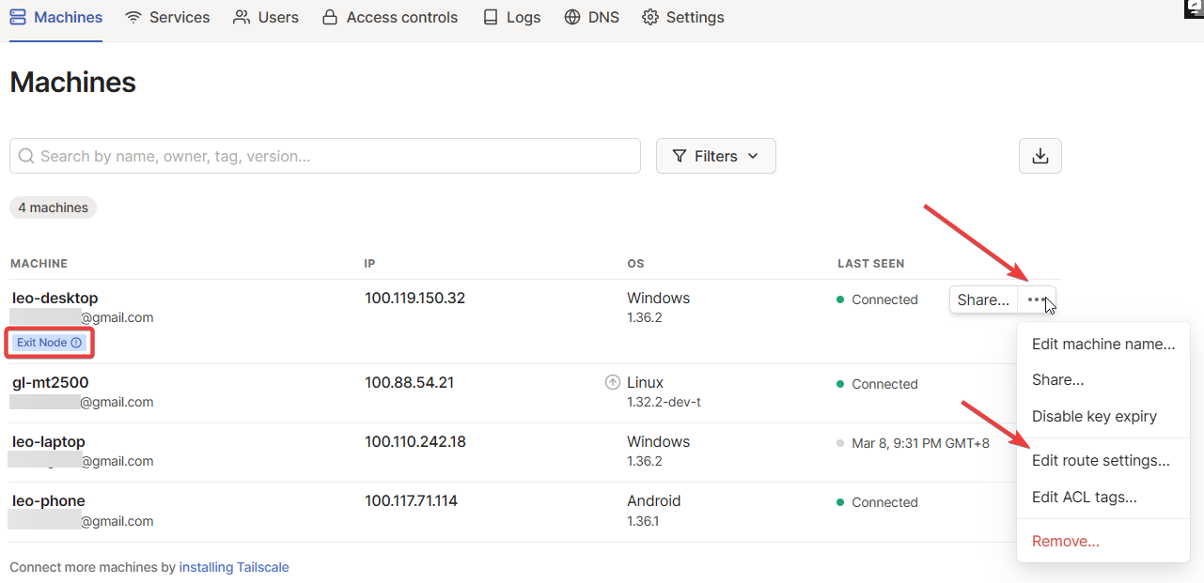The width and height of the screenshot is (1204, 583).
Task: Click the Mar 8, 9:31 PM last seen text
Action: click(x=920, y=443)
